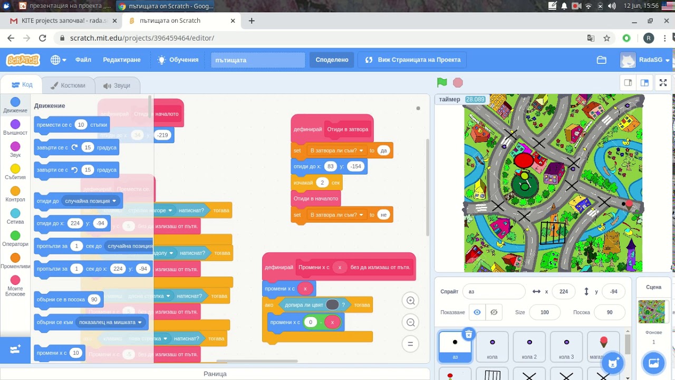
Task: Click the green flag to start project
Action: (442, 83)
